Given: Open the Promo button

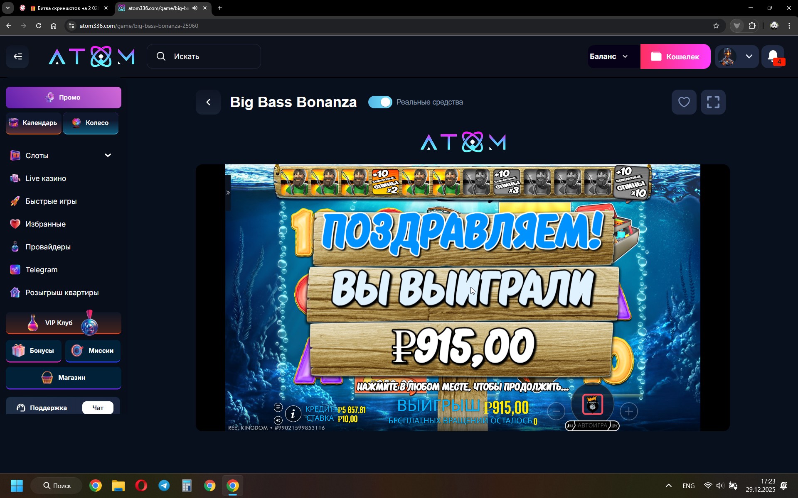Looking at the screenshot, I should (x=64, y=98).
